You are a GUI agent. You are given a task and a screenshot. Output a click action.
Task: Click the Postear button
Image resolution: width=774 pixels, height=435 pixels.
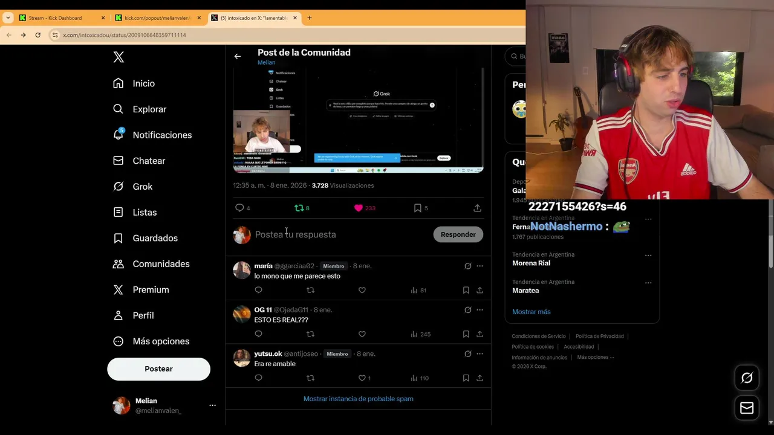pyautogui.click(x=158, y=369)
